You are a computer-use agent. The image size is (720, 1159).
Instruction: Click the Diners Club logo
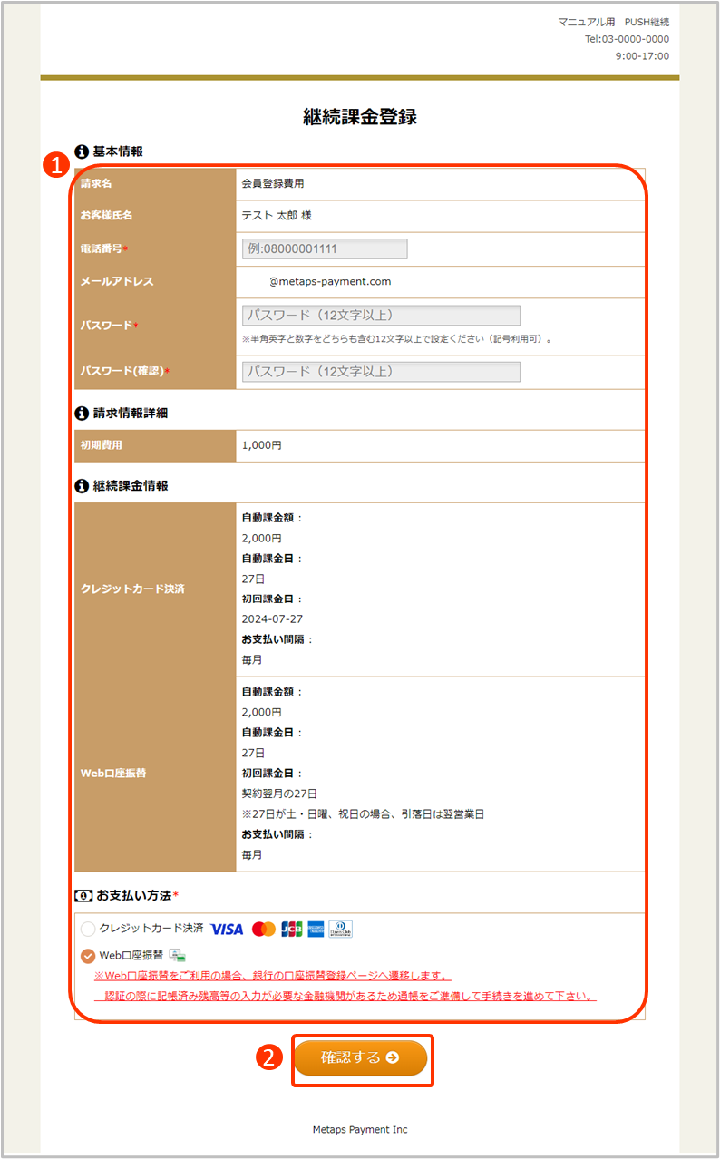point(341,929)
